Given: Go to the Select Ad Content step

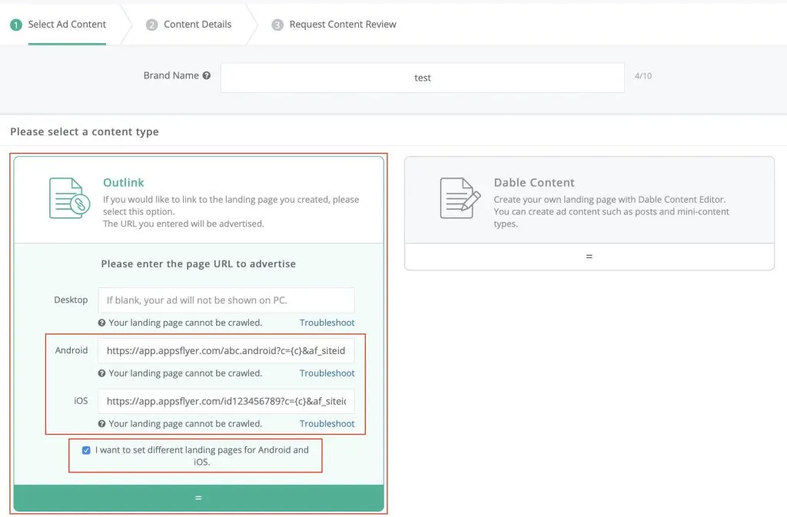Looking at the screenshot, I should [67, 25].
